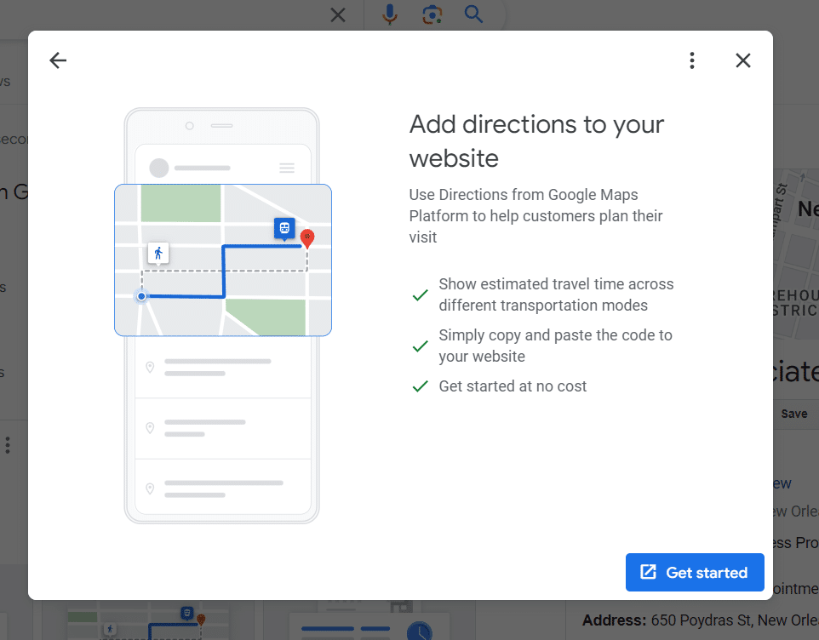Click the blue transit icon on the map illustration
The width and height of the screenshot is (819, 640).
(x=283, y=228)
